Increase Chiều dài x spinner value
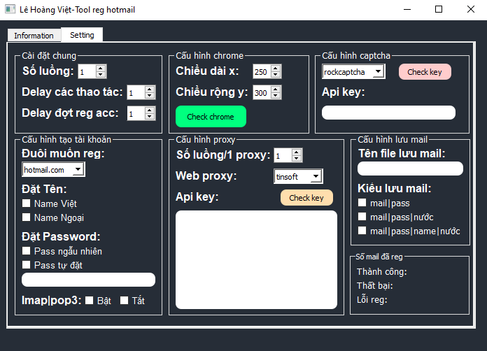Screen dimensions: 487x351 point(275,69)
